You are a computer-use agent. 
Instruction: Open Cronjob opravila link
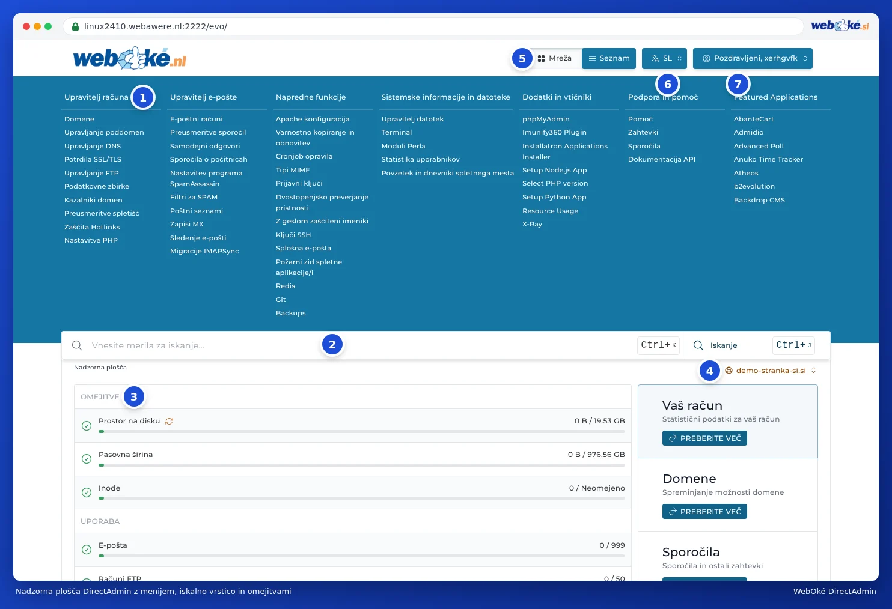(x=304, y=156)
